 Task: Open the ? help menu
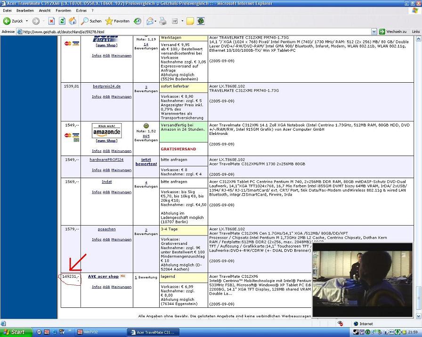coord(93,10)
